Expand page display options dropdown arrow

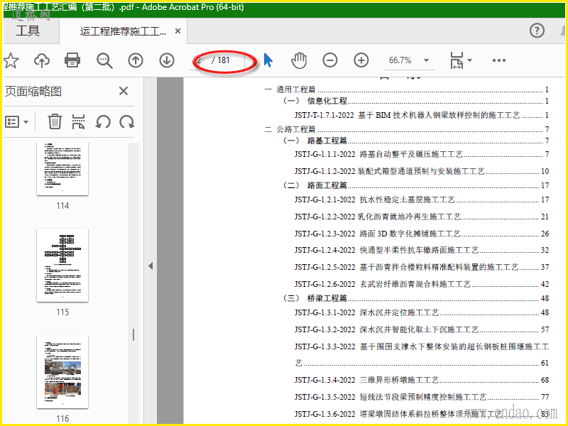point(470,60)
